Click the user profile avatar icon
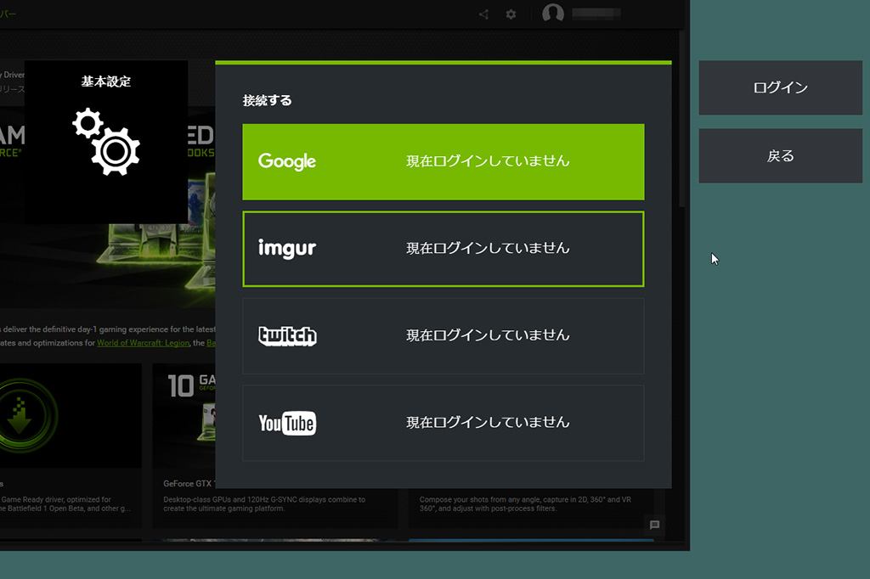Image resolution: width=870 pixels, height=579 pixels. [x=552, y=13]
